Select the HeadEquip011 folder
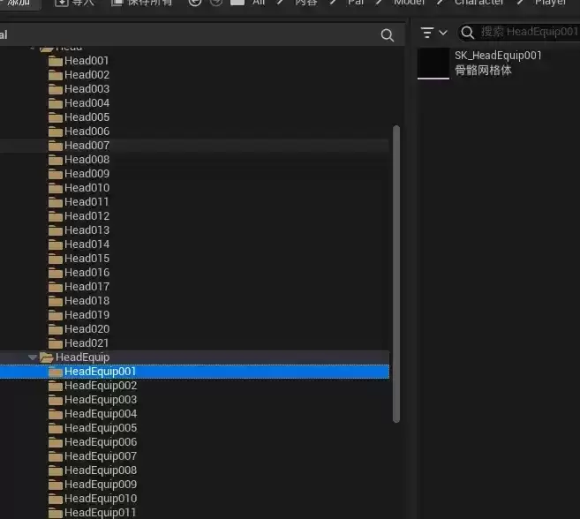 (100, 513)
